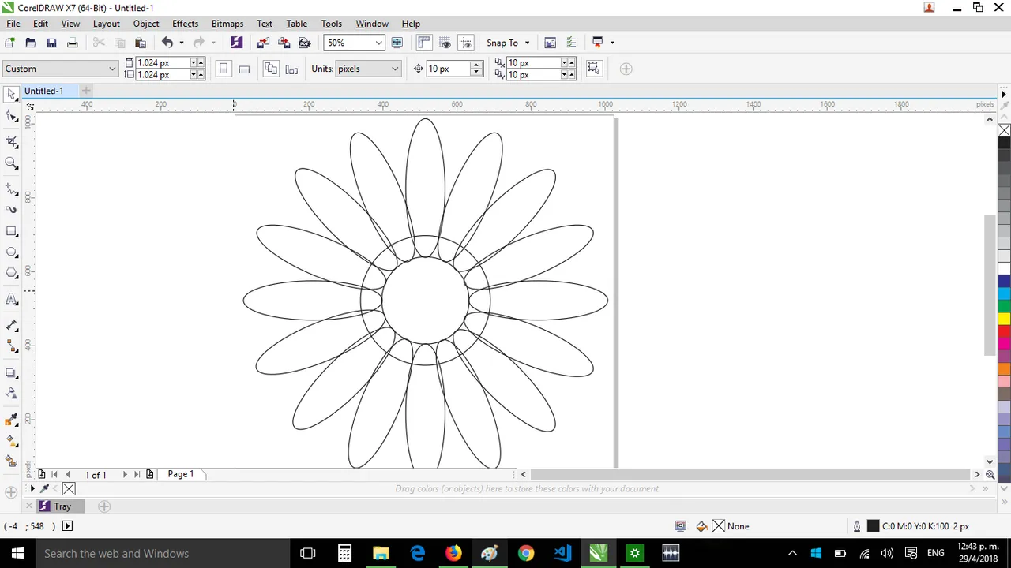1011x568 pixels.
Task: Switch page orientation to Landscape
Action: pos(244,69)
